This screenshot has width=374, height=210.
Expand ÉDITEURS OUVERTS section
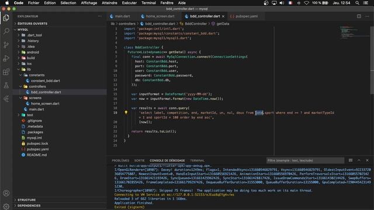[32, 23]
